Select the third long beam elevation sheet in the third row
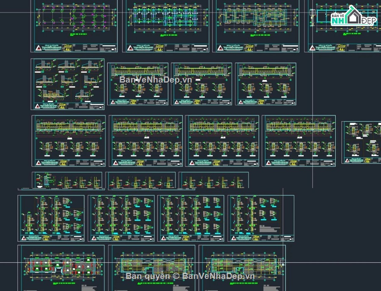 222,141
